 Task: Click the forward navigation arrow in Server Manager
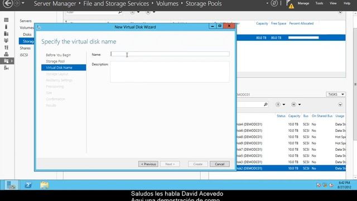point(17,3)
